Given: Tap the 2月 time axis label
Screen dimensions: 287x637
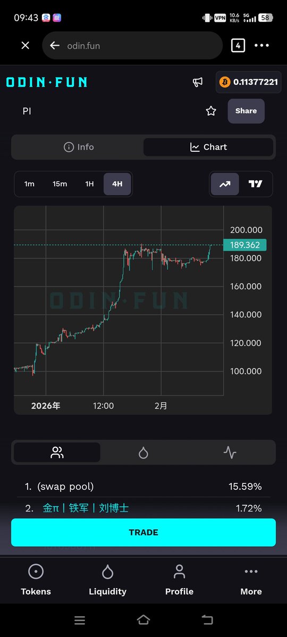Looking at the screenshot, I should point(161,406).
